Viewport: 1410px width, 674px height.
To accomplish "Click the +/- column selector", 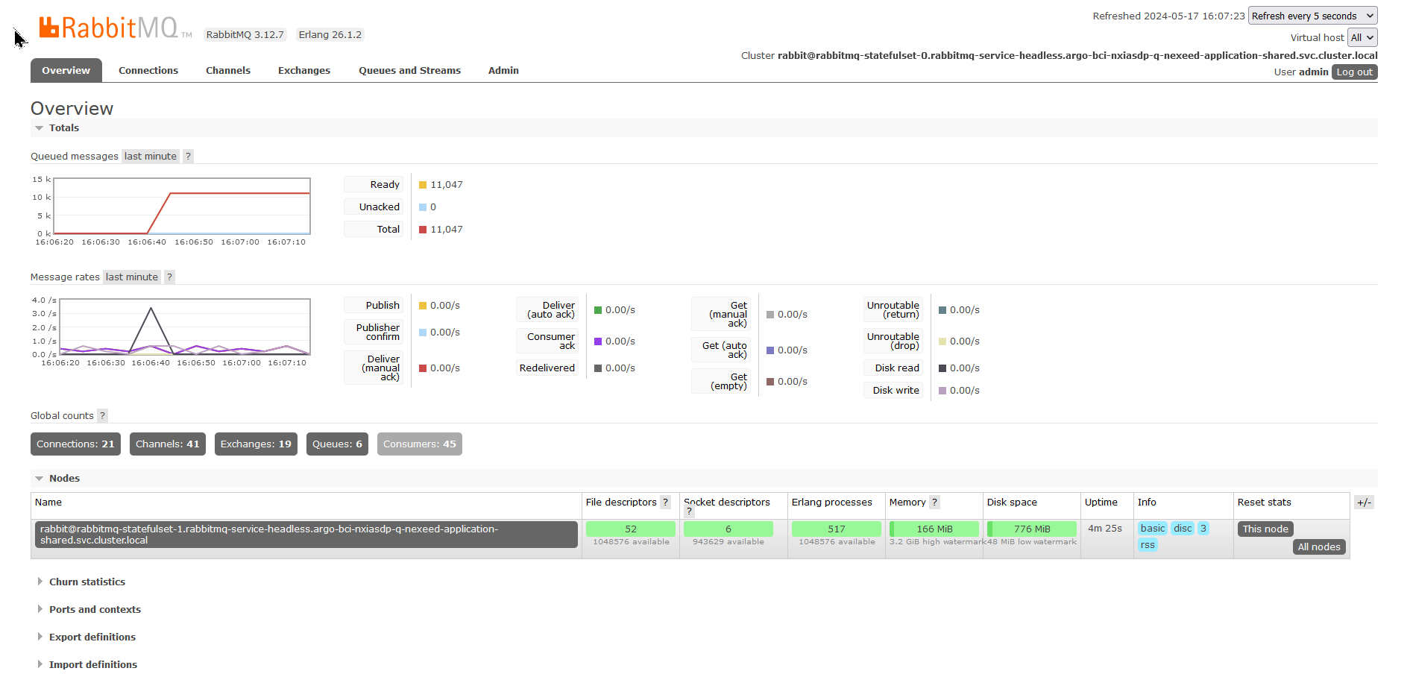I will pos(1364,503).
